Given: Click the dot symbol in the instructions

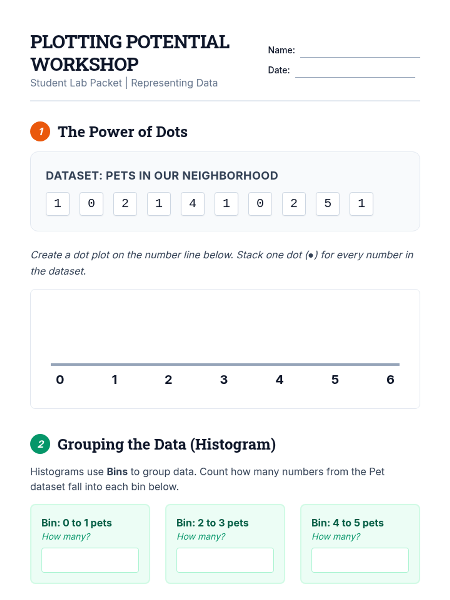Looking at the screenshot, I should point(311,256).
